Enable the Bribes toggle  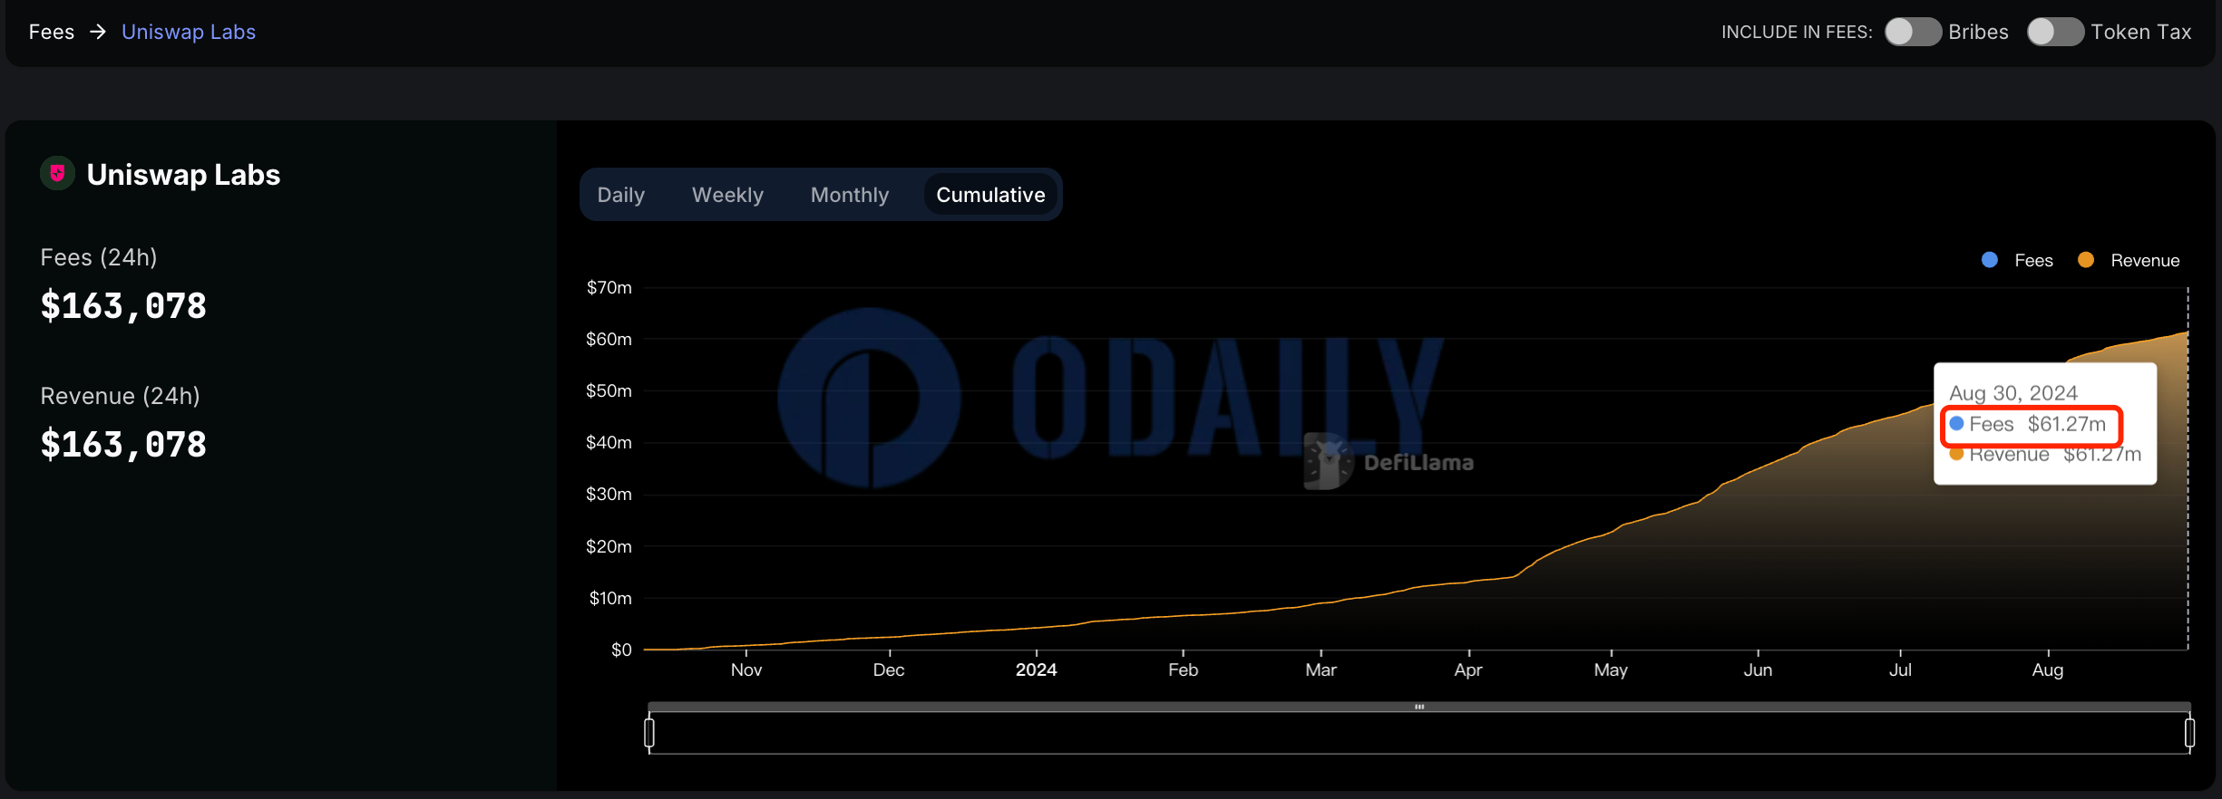(x=1913, y=32)
